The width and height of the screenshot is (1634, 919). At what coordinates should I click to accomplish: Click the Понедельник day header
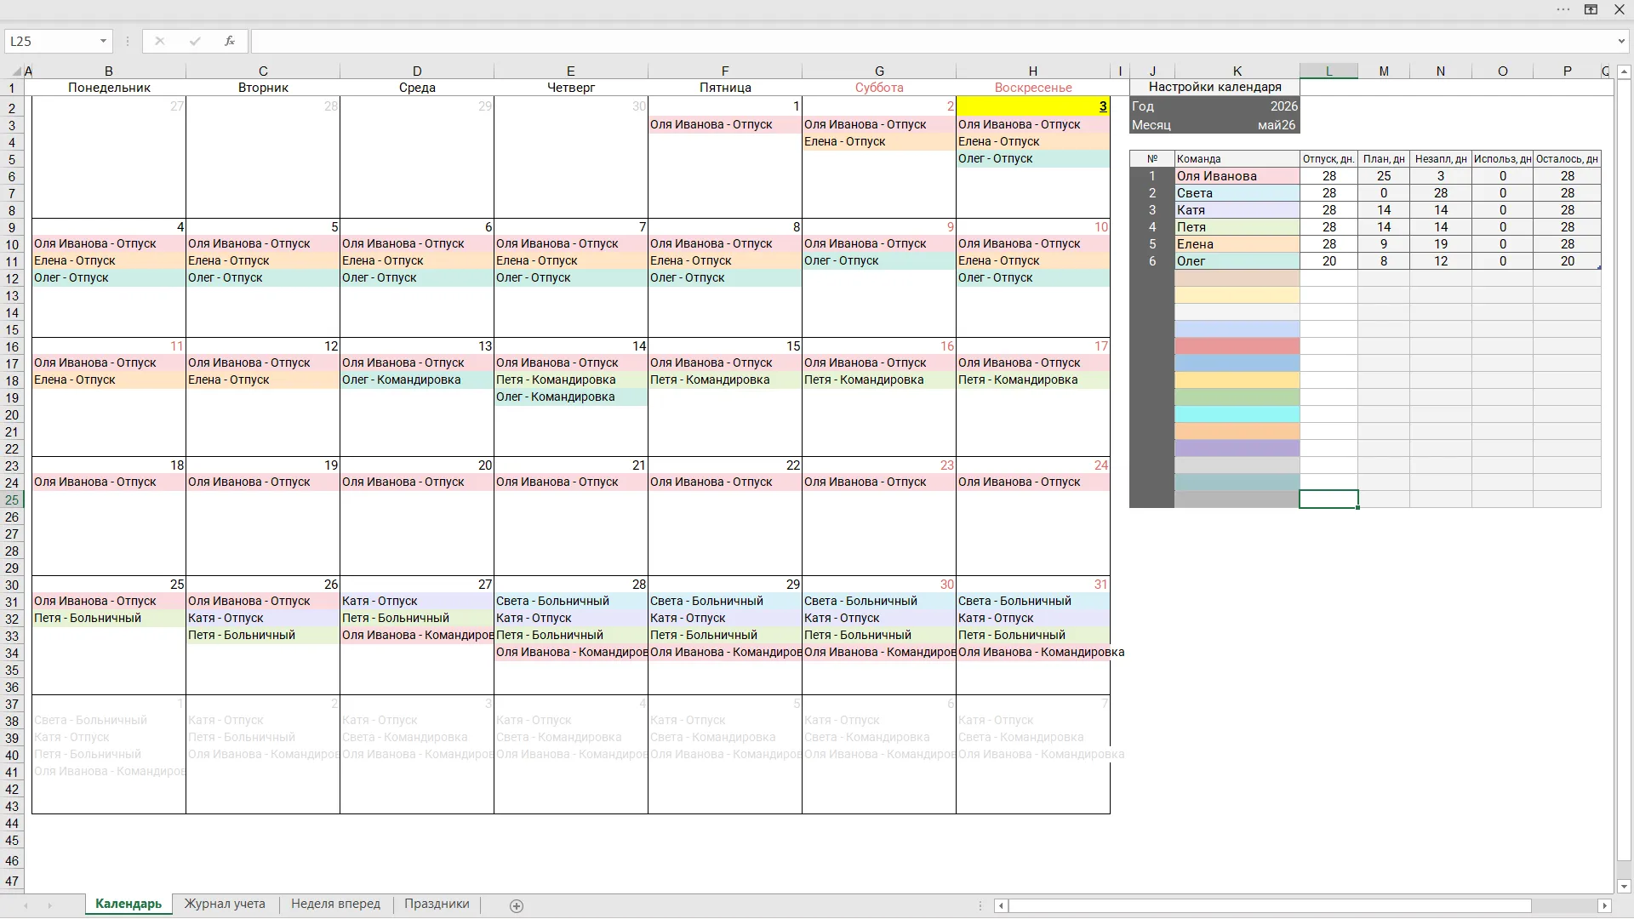pos(109,88)
